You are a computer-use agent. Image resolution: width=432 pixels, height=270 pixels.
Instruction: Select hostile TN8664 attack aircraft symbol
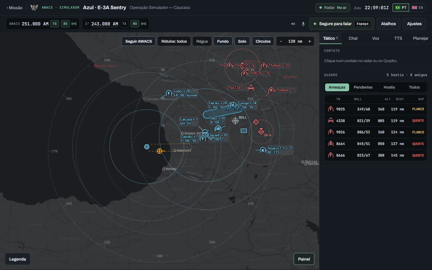[x=271, y=90]
